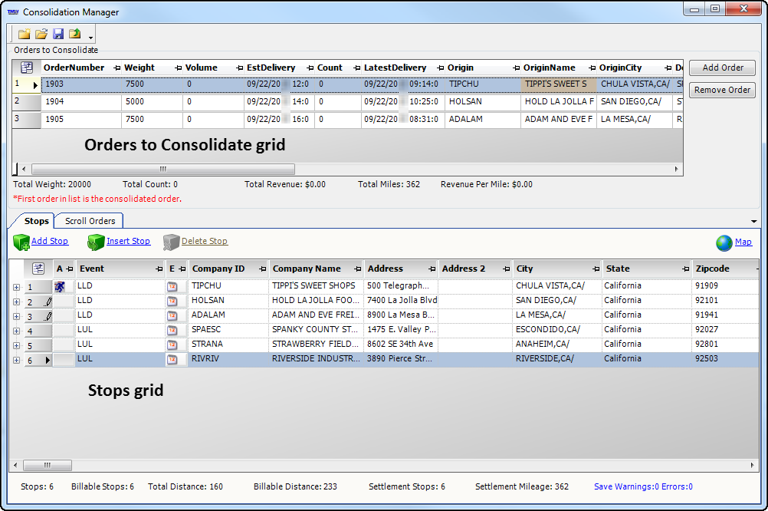
Task: Open Orders grid column chooser icon
Action: (27, 68)
